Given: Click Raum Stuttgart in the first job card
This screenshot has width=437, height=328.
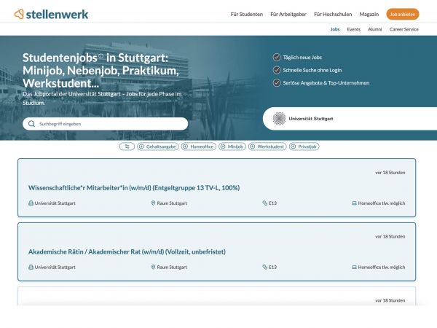Looking at the screenshot, I should [x=172, y=203].
